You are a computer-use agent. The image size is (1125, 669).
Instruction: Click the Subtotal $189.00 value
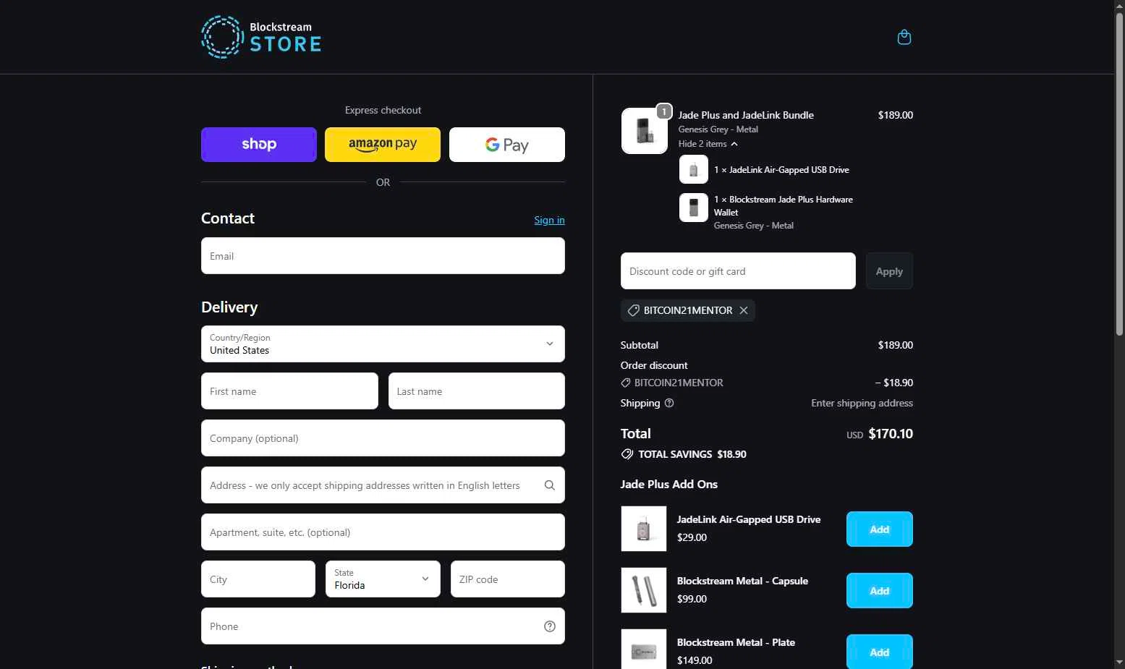(x=896, y=345)
